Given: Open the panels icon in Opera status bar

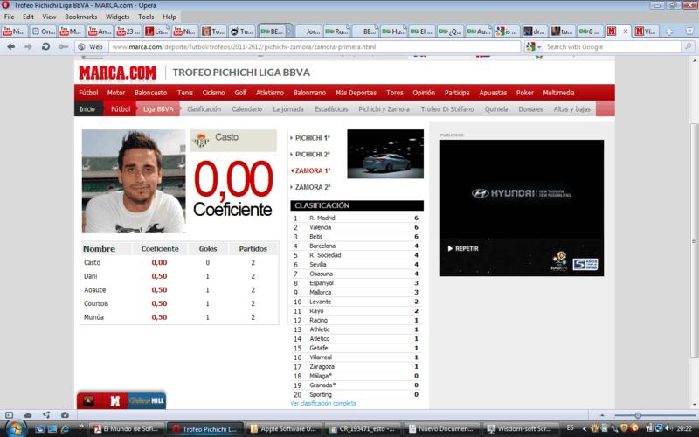Looking at the screenshot, I should pos(9,414).
